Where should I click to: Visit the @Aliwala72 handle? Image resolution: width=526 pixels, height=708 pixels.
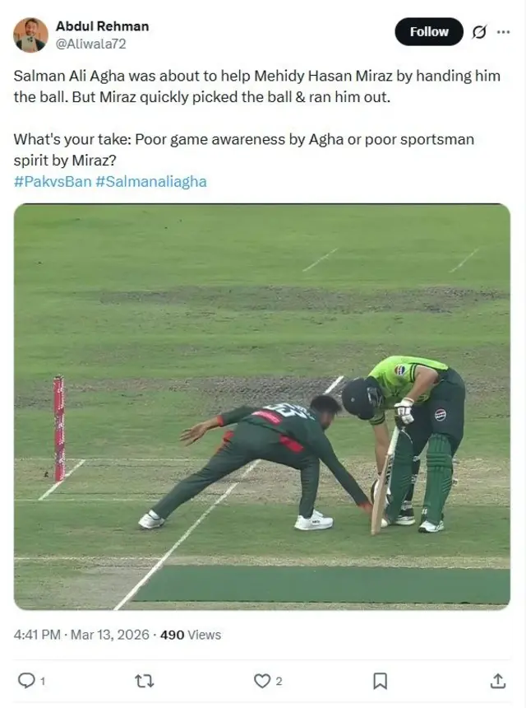tap(90, 44)
